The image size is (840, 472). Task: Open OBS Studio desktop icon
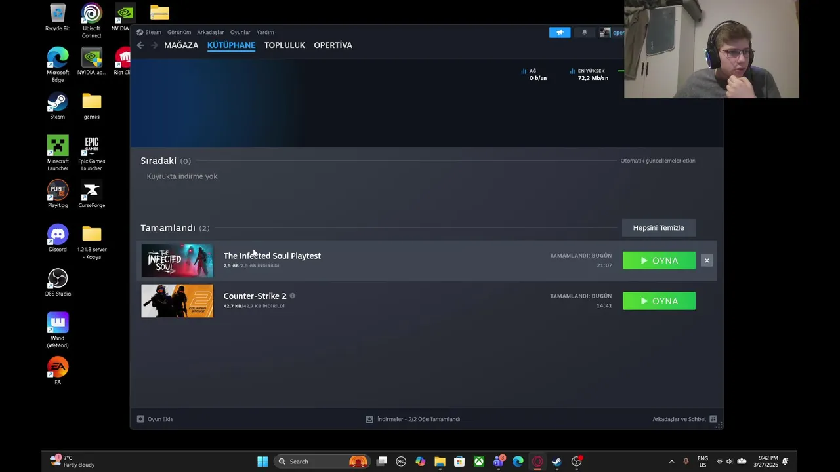pos(58,283)
